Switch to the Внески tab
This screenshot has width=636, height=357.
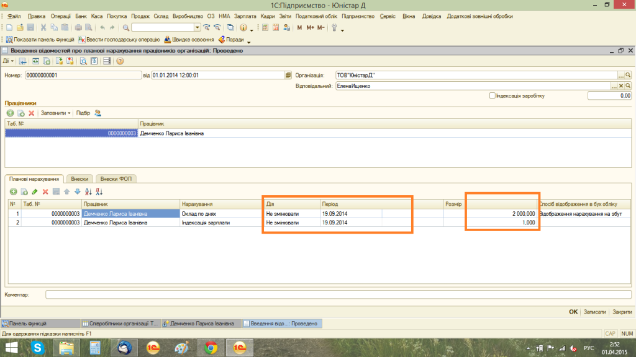(x=79, y=179)
